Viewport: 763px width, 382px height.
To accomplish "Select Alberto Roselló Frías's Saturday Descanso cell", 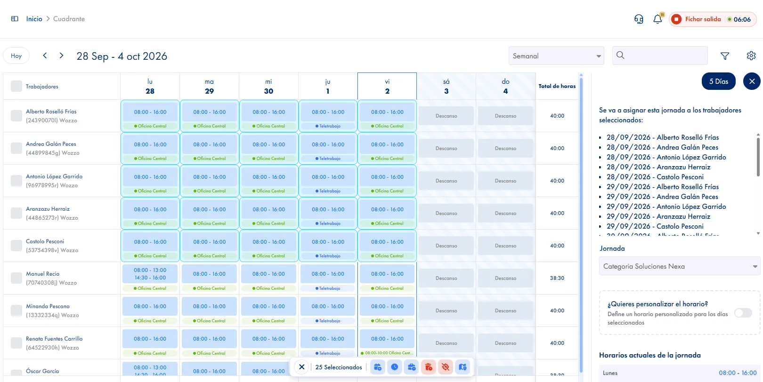I will [446, 116].
